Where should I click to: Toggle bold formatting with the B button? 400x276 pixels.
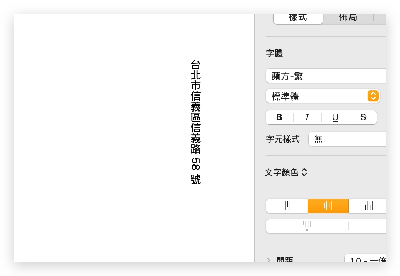coord(279,117)
